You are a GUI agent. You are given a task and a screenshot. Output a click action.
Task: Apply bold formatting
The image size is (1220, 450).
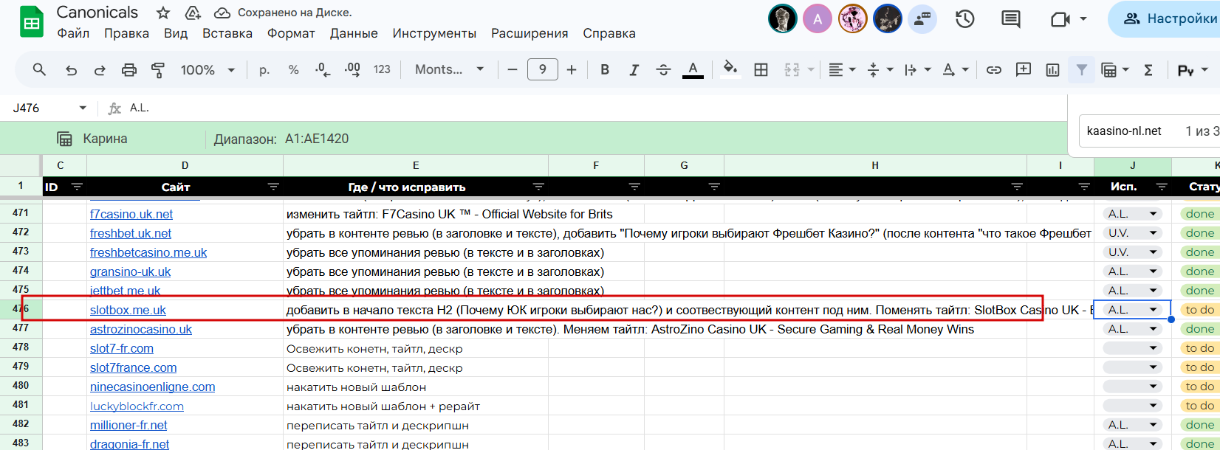pos(605,69)
